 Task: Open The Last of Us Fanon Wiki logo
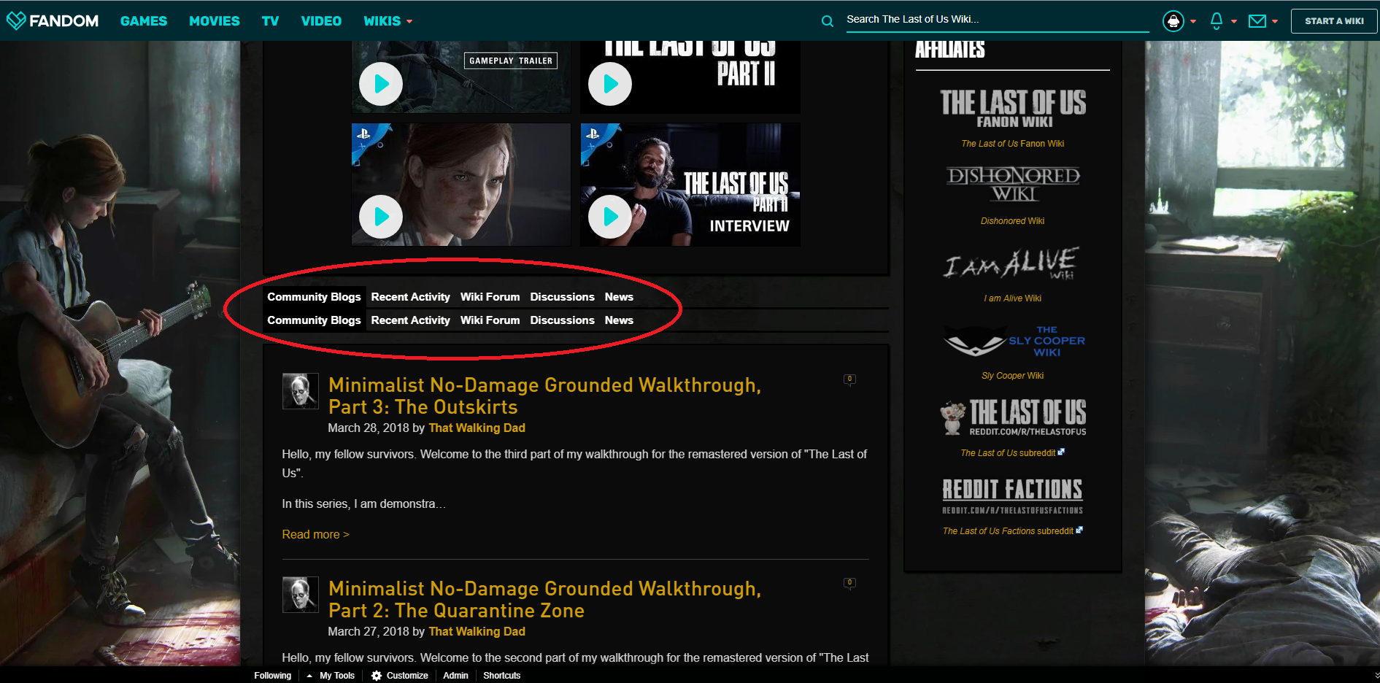pyautogui.click(x=1013, y=109)
